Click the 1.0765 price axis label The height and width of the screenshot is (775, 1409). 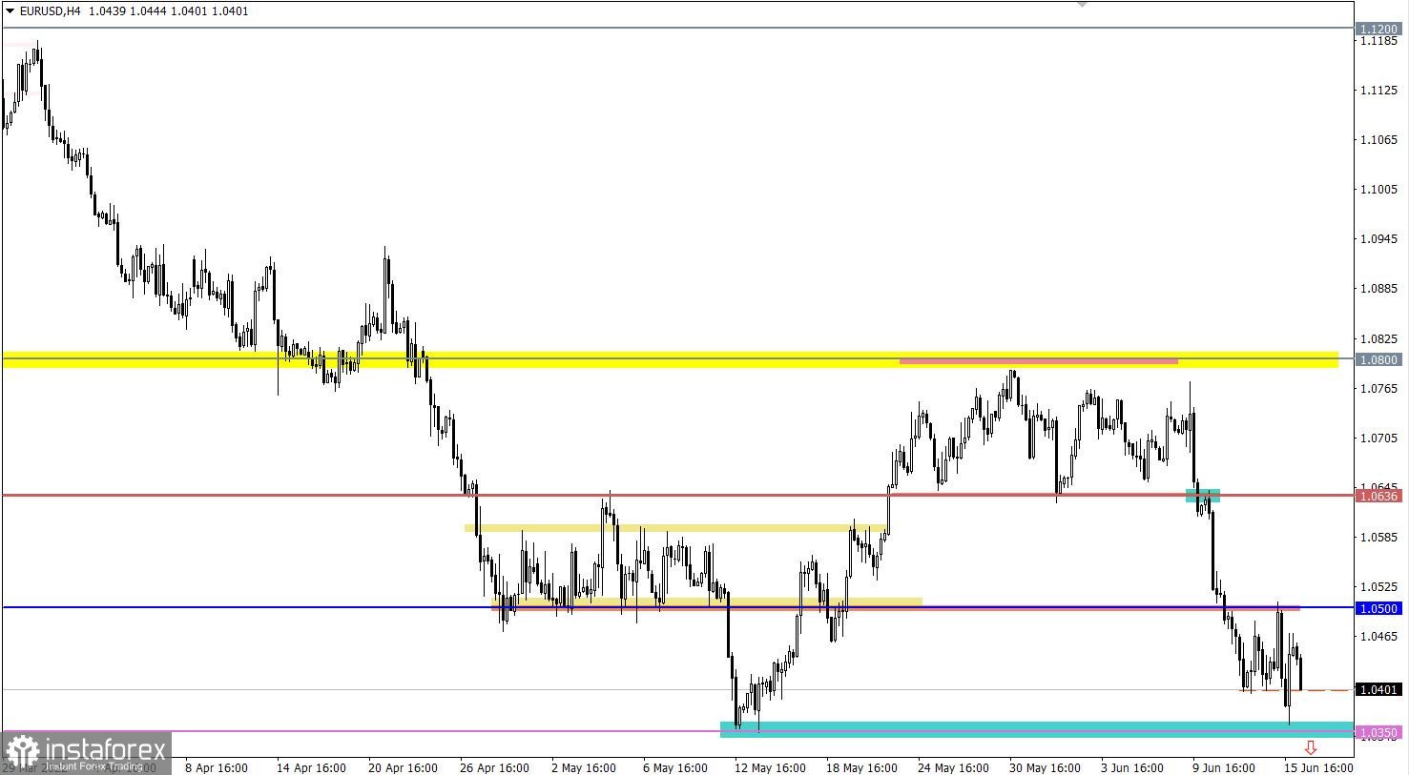(x=1380, y=389)
